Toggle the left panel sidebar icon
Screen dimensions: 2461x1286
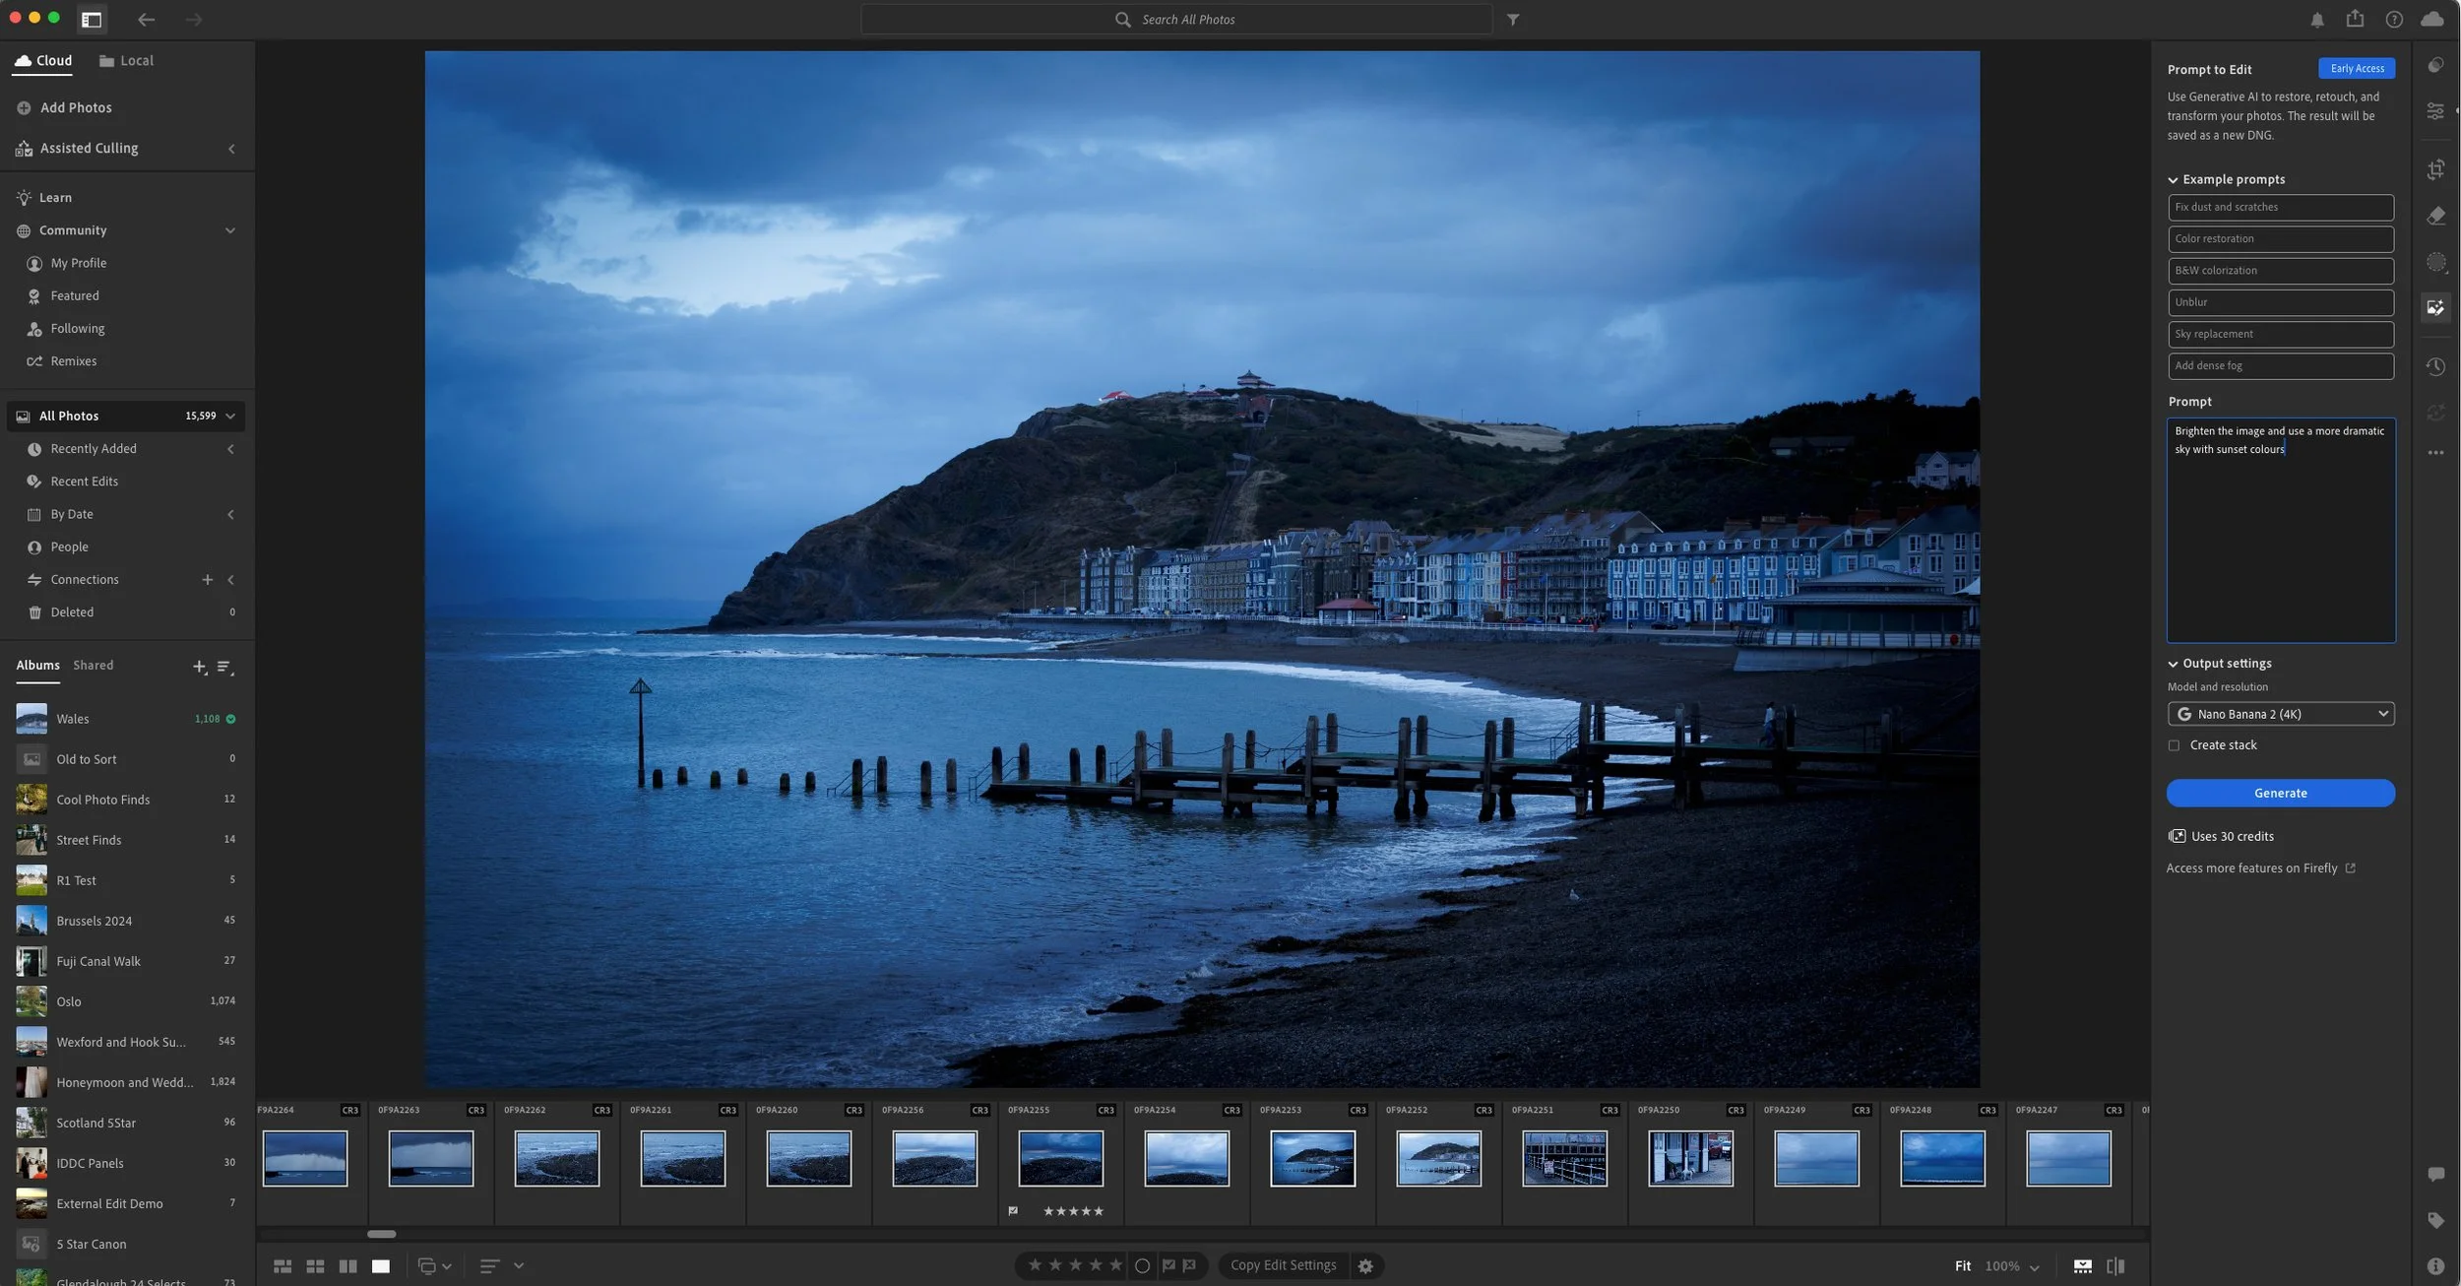92,20
